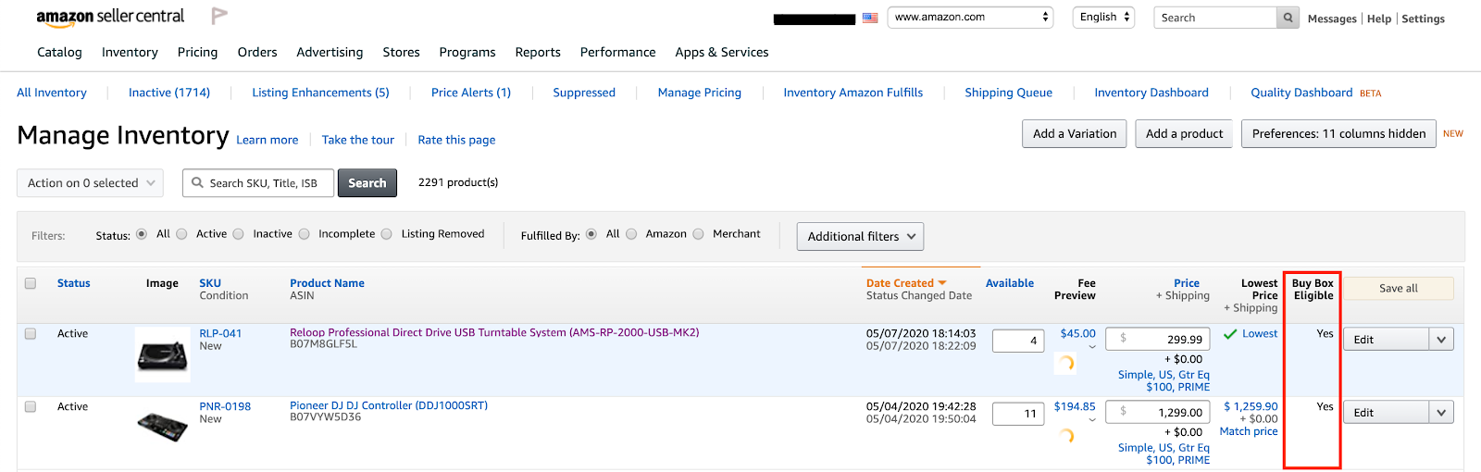This screenshot has width=1481, height=472.
Task: Click the flag icon beside the Seller Central logo
Action: [x=218, y=16]
